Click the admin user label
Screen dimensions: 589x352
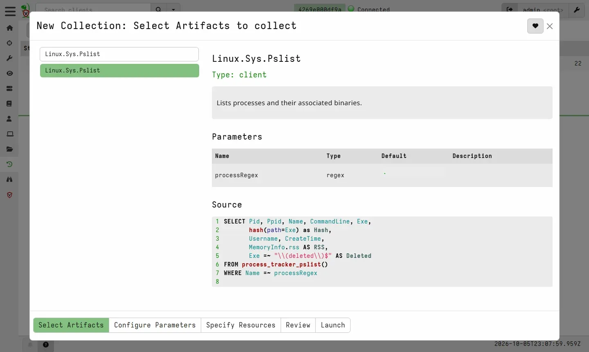(x=543, y=9)
